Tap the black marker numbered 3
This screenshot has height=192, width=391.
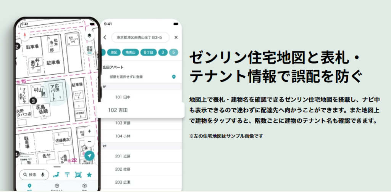[34, 101]
